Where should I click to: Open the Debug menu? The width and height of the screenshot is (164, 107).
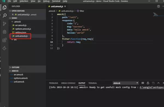pyautogui.click(x=46, y=1)
